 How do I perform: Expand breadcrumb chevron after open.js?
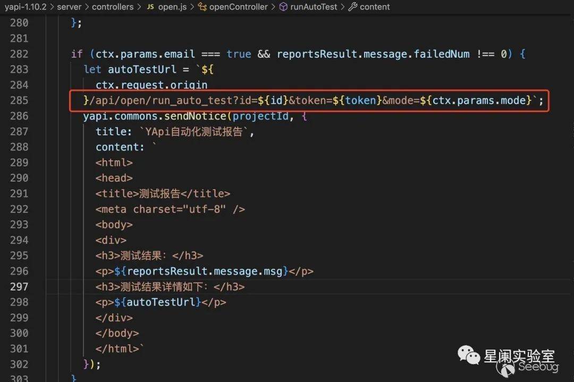pyautogui.click(x=192, y=6)
